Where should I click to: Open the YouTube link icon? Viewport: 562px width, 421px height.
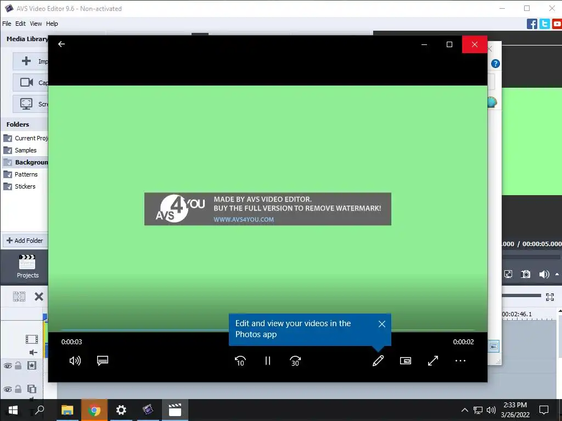(557, 24)
